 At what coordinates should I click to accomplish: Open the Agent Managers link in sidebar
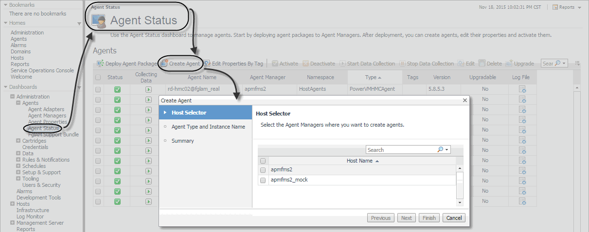(47, 116)
